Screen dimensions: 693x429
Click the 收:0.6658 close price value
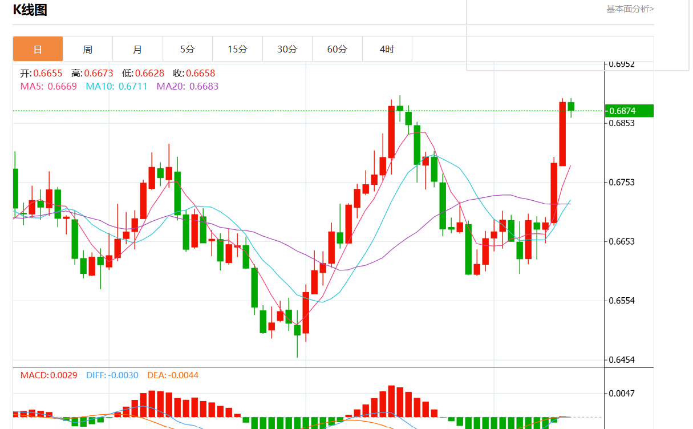(x=194, y=73)
